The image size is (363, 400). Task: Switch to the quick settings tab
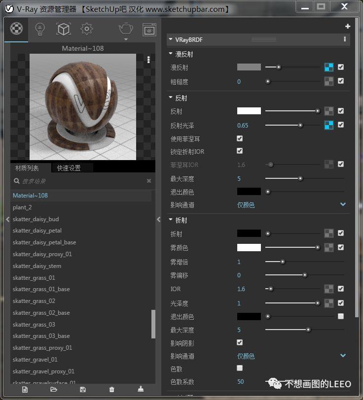tap(69, 168)
